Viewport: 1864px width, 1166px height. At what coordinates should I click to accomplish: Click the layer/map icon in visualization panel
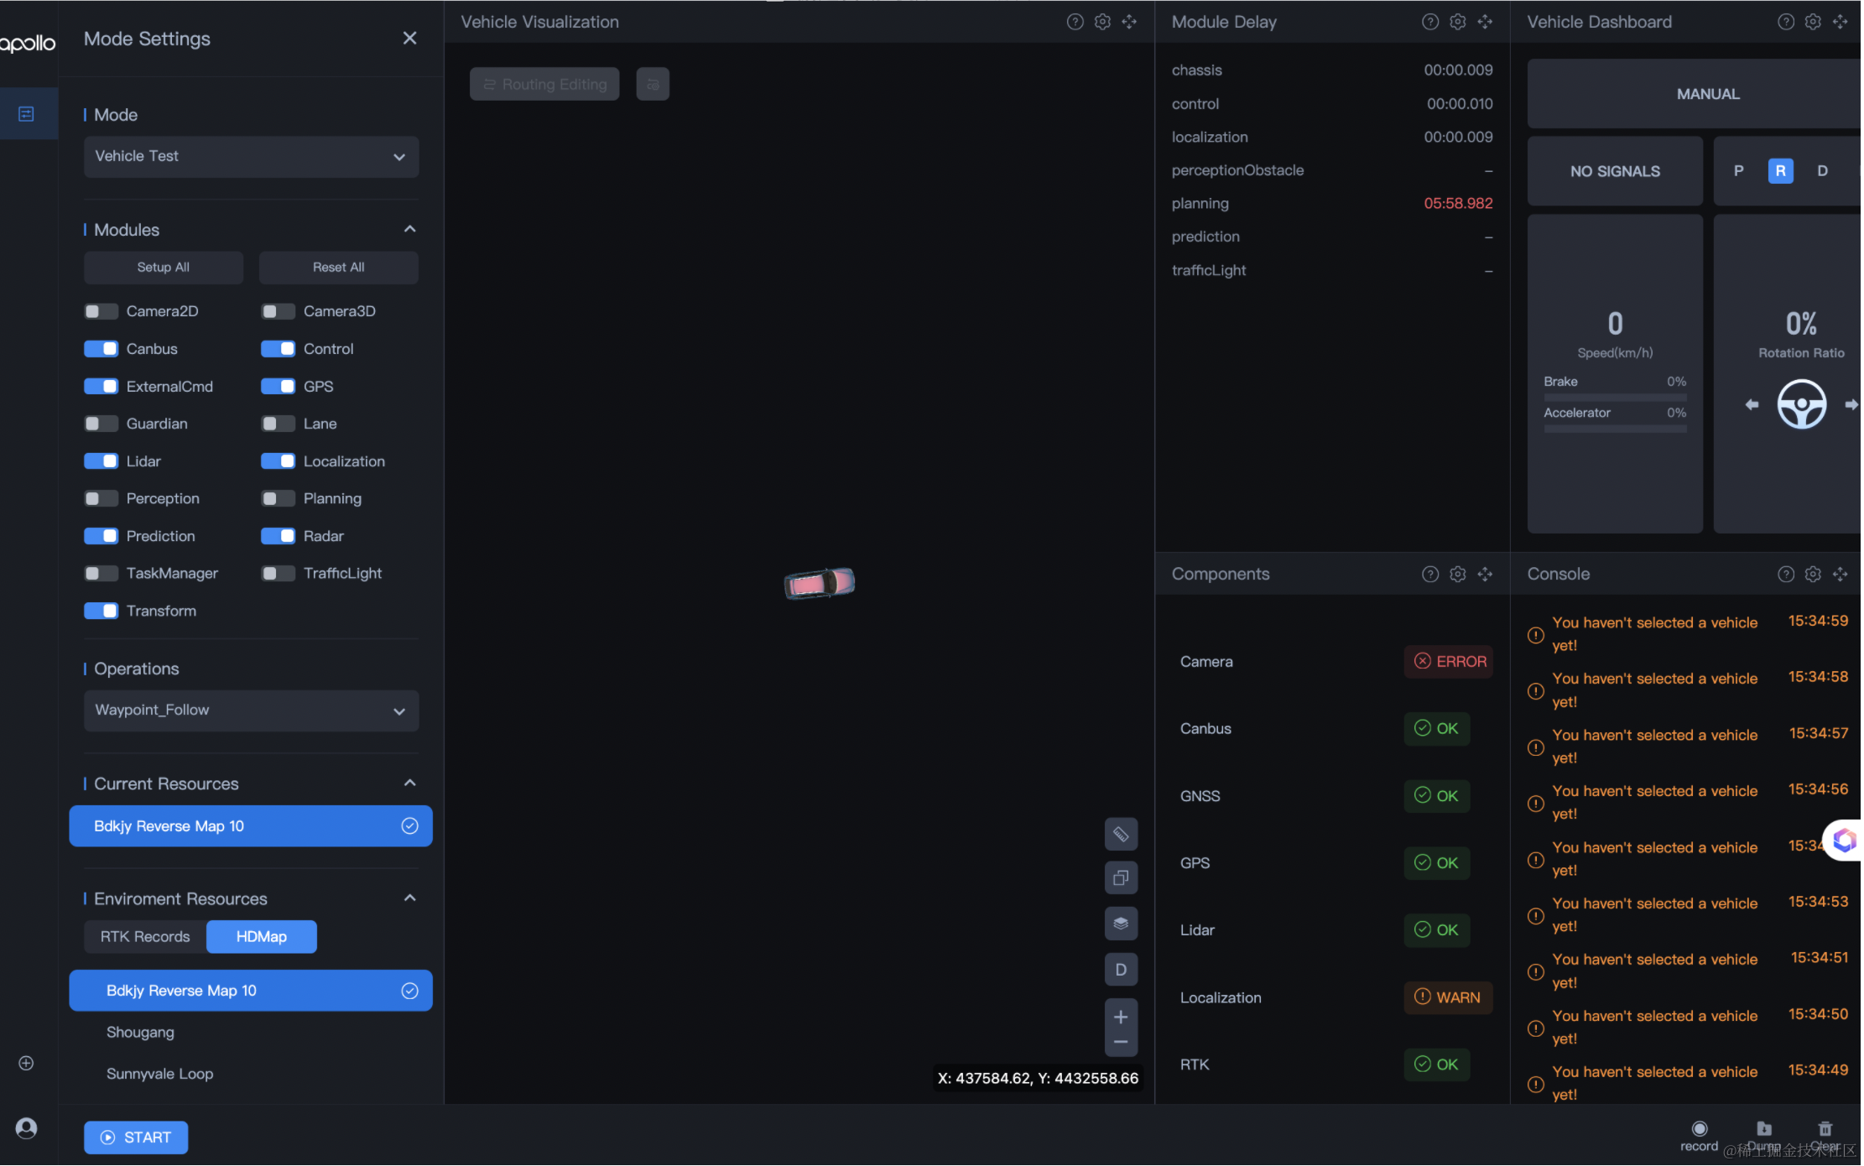pos(1120,923)
